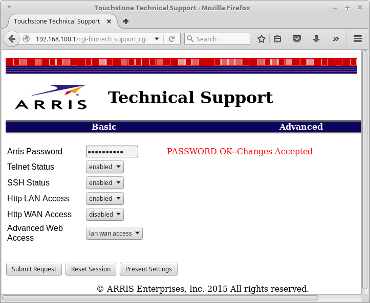370x303 pixels.
Task: Click in the address bar URL
Action: click(91, 39)
